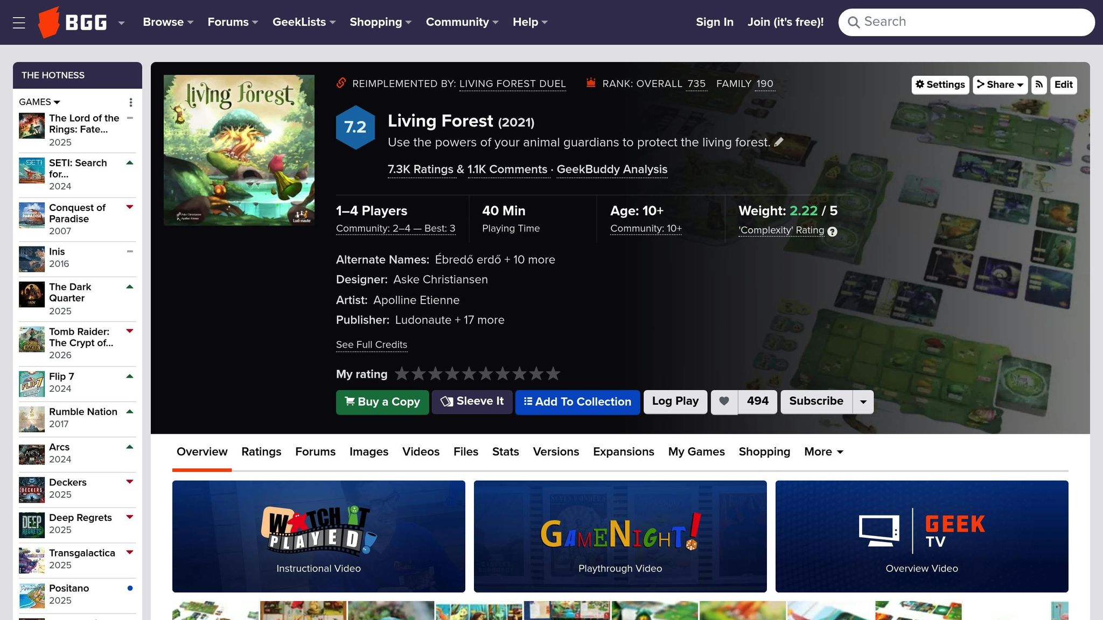Open family rank 190 link

click(765, 83)
